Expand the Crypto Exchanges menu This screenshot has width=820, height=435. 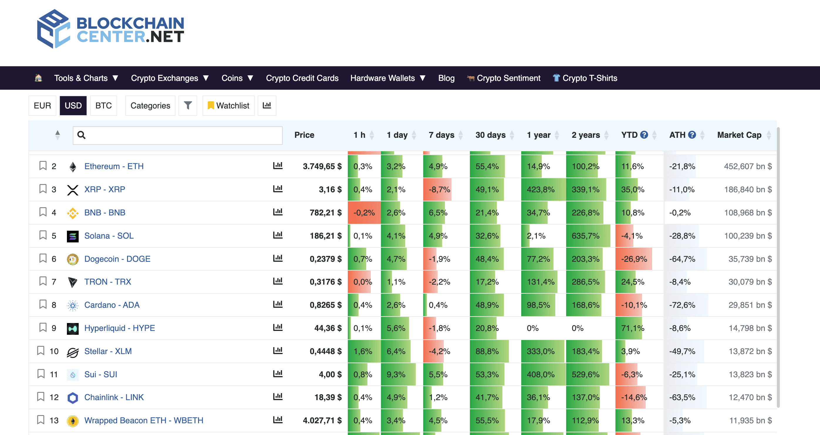click(x=170, y=78)
